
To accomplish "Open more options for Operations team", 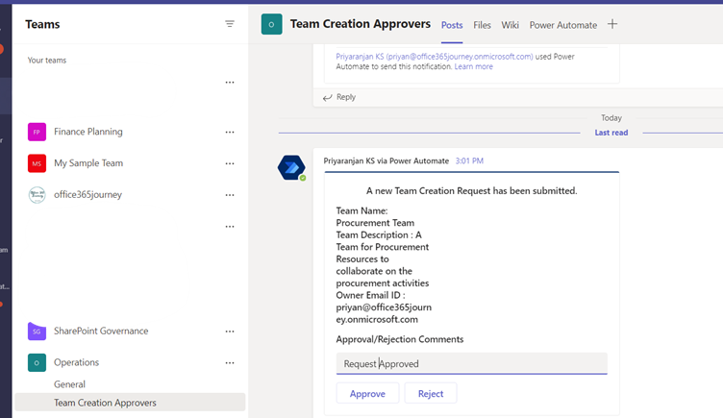I will 230,362.
